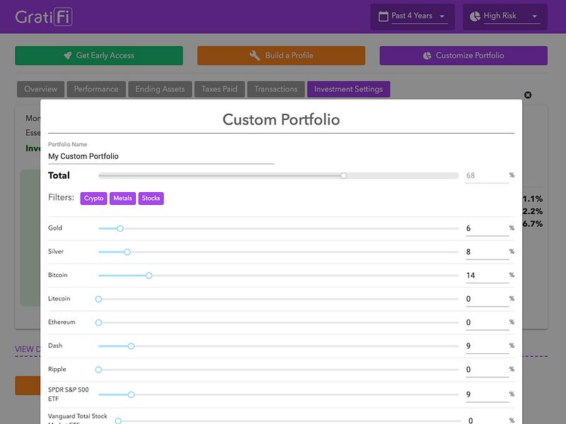The height and width of the screenshot is (424, 566).
Task: Click the Ripple slider handle
Action: [98, 370]
